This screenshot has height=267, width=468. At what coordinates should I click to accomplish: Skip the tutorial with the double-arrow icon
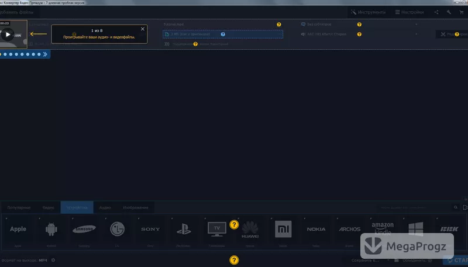tap(45, 54)
